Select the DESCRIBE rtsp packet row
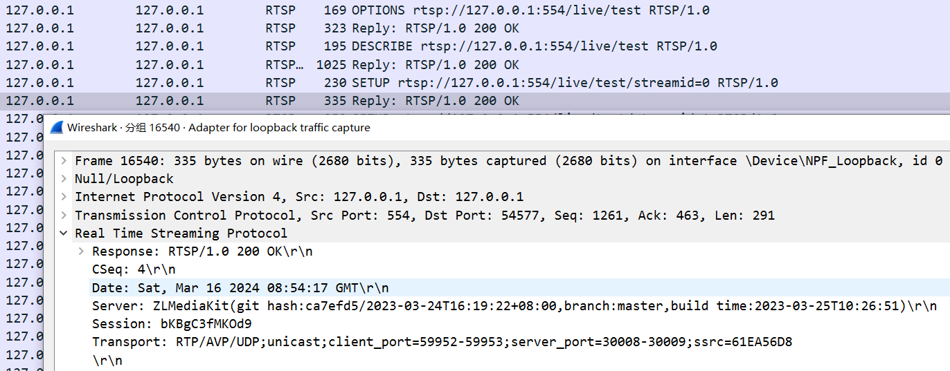 [x=475, y=46]
